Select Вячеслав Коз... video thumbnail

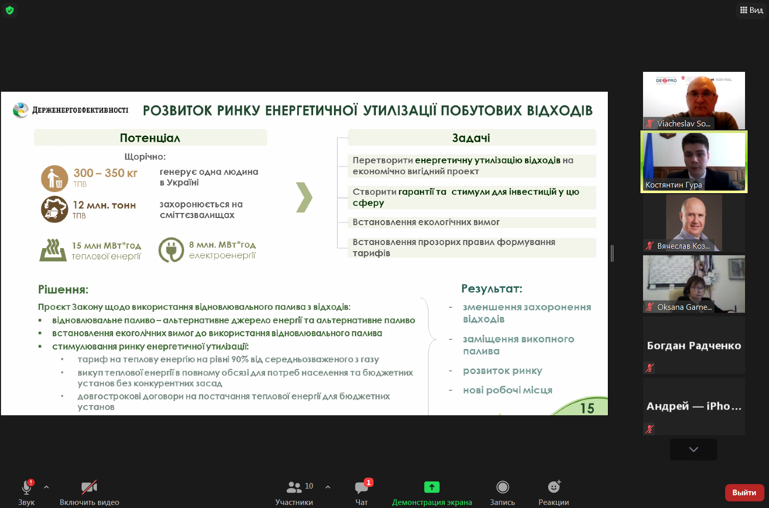click(x=694, y=223)
